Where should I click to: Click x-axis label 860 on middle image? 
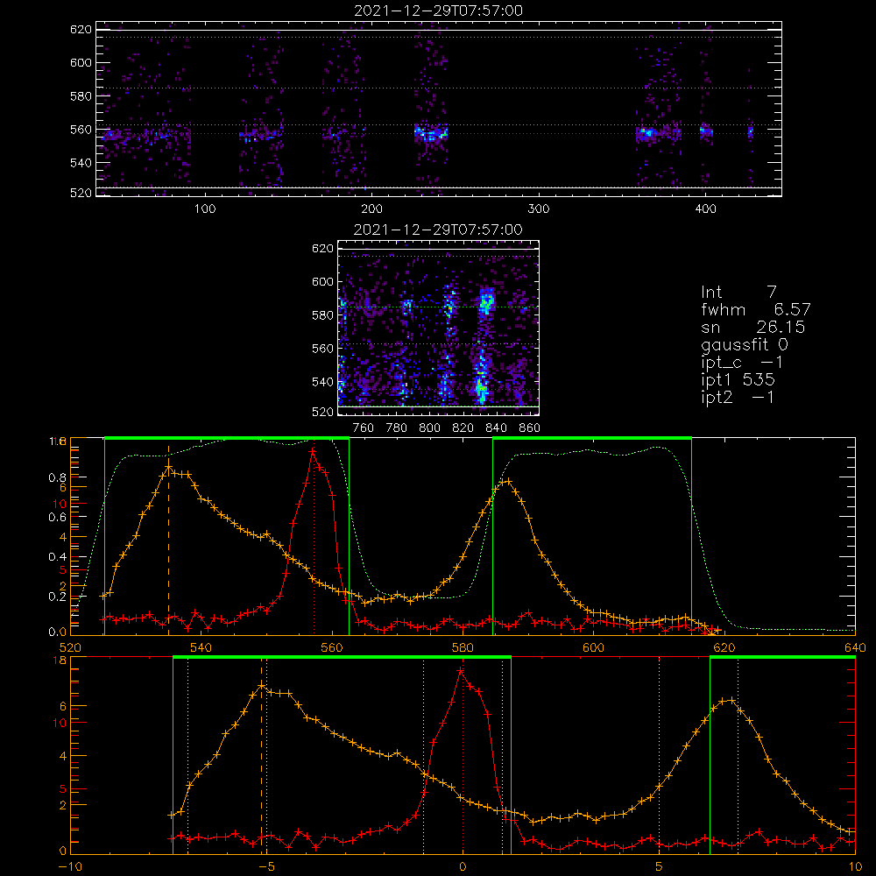click(x=530, y=428)
